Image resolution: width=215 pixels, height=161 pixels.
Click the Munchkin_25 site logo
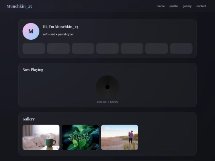(20, 6)
